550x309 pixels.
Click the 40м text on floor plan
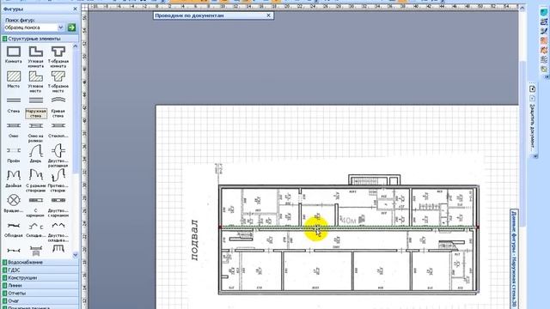348,221
